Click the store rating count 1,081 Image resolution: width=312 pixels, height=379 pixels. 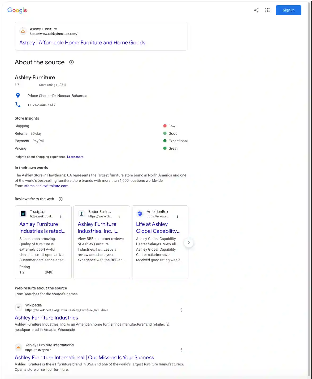pos(61,85)
